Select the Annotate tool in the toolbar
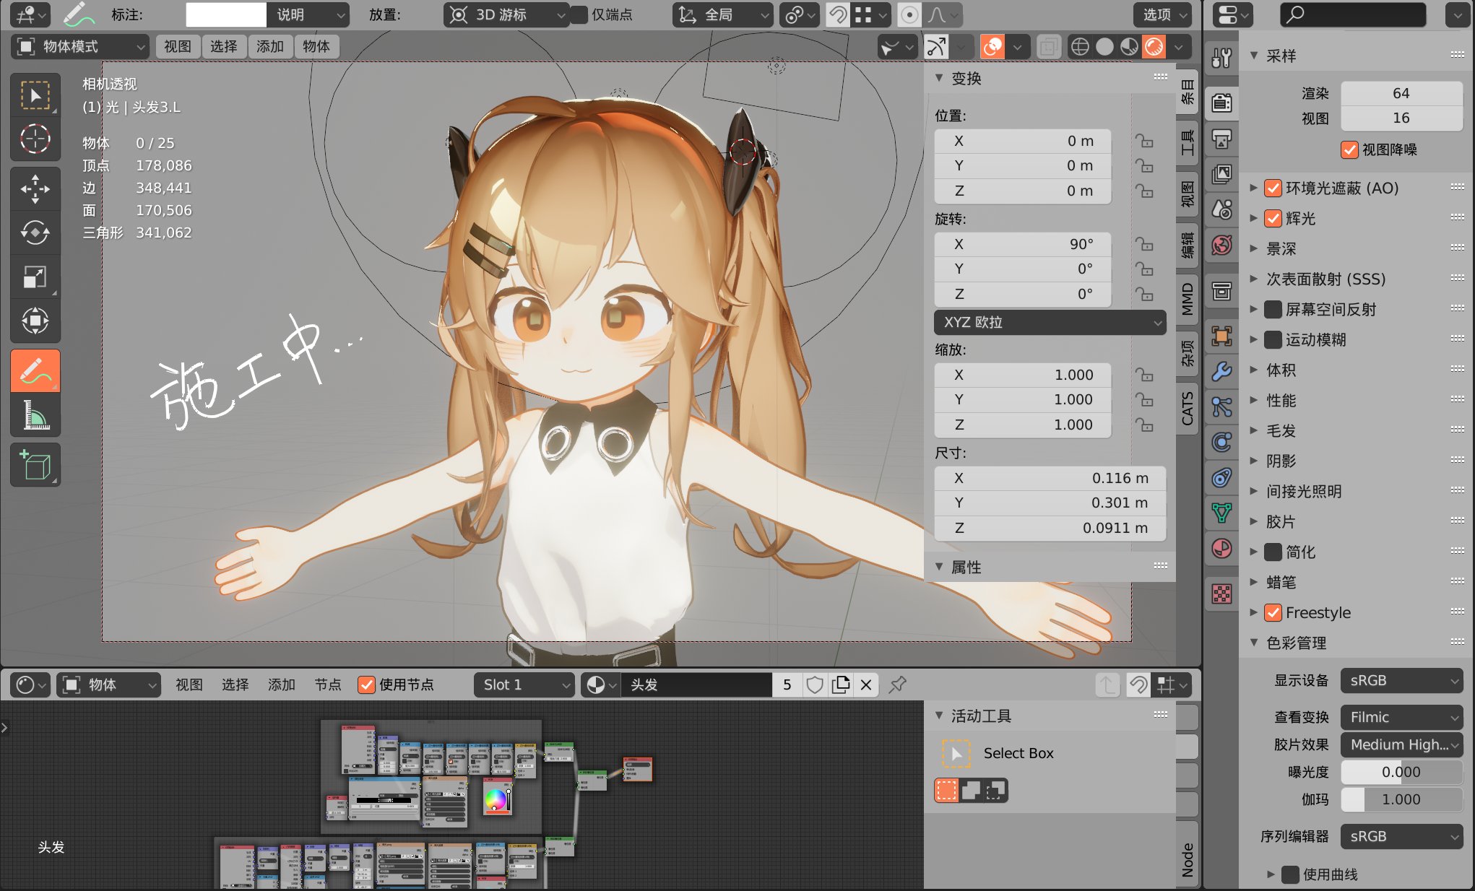Screen dimensions: 1475x891 (x=35, y=371)
